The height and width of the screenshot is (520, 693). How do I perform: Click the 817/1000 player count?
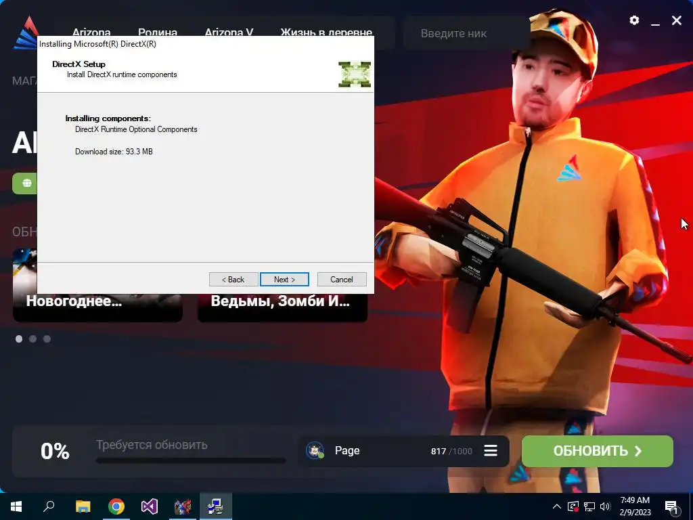click(x=451, y=452)
